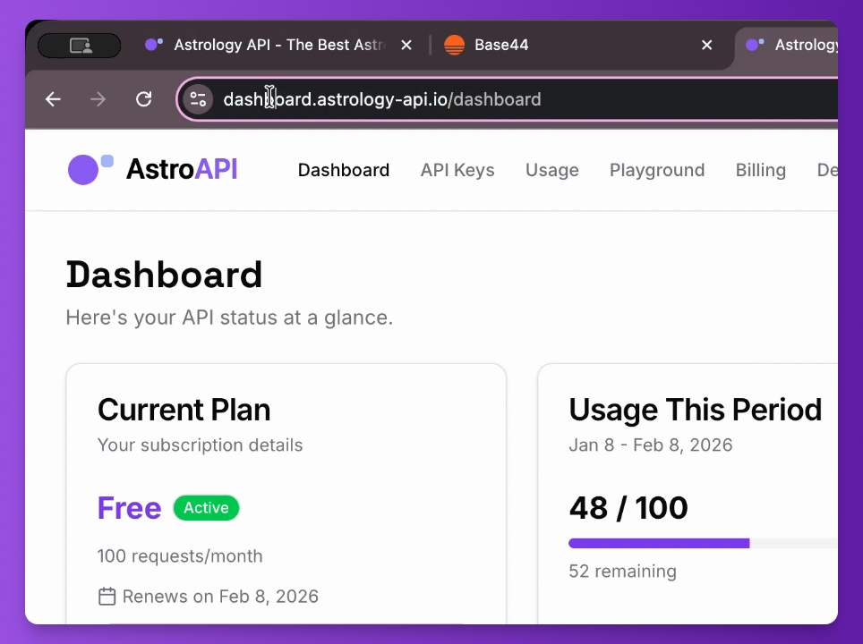Screen dimensions: 863x644
Task: Go to the Usage nav item
Action: (x=552, y=170)
